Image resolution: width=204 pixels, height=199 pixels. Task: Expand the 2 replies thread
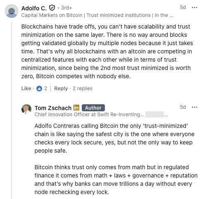[83, 89]
